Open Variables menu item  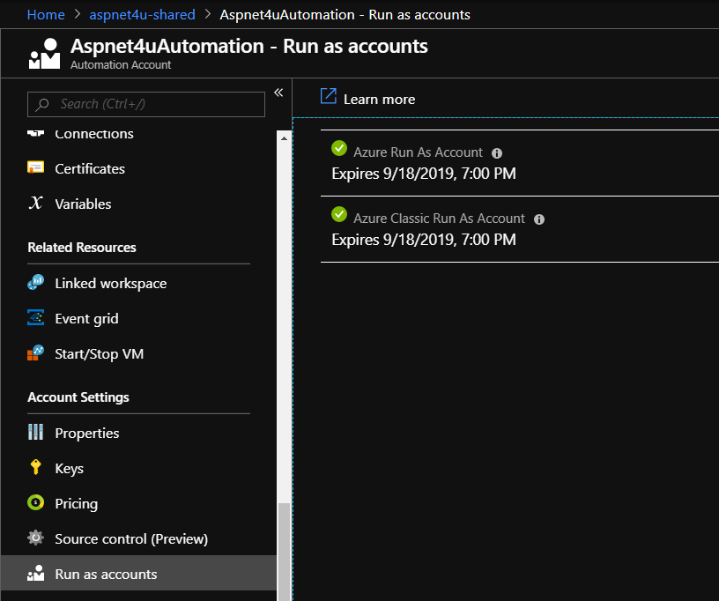[x=139, y=204]
